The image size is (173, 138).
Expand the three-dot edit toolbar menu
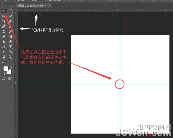point(4,62)
